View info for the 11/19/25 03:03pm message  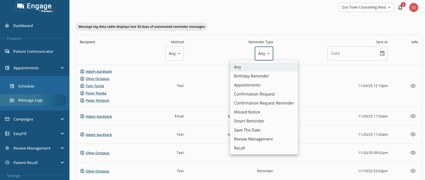[413, 171]
